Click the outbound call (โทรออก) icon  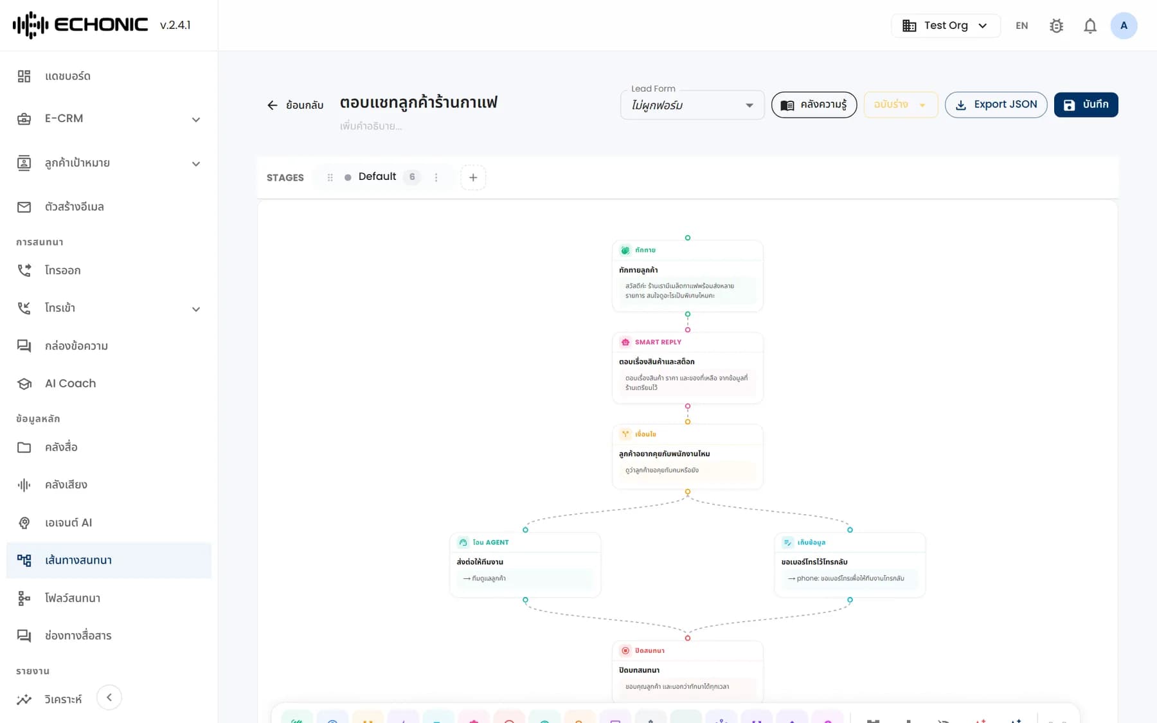pyautogui.click(x=24, y=271)
